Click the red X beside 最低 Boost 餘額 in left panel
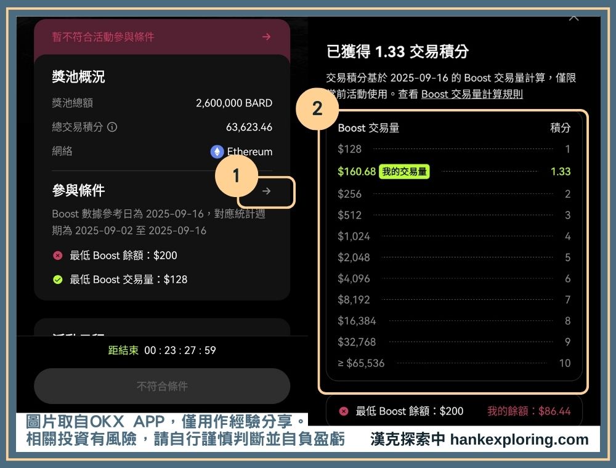Screen dimensions: 616x468 (57, 256)
